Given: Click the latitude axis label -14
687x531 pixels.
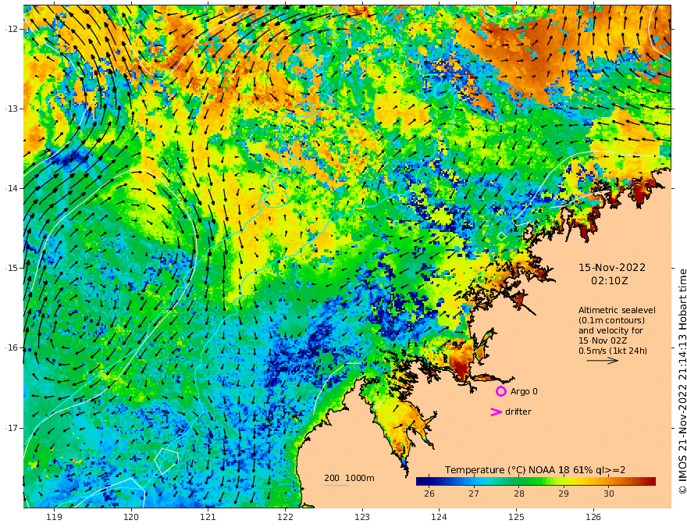Looking at the screenshot, I should click(12, 188).
